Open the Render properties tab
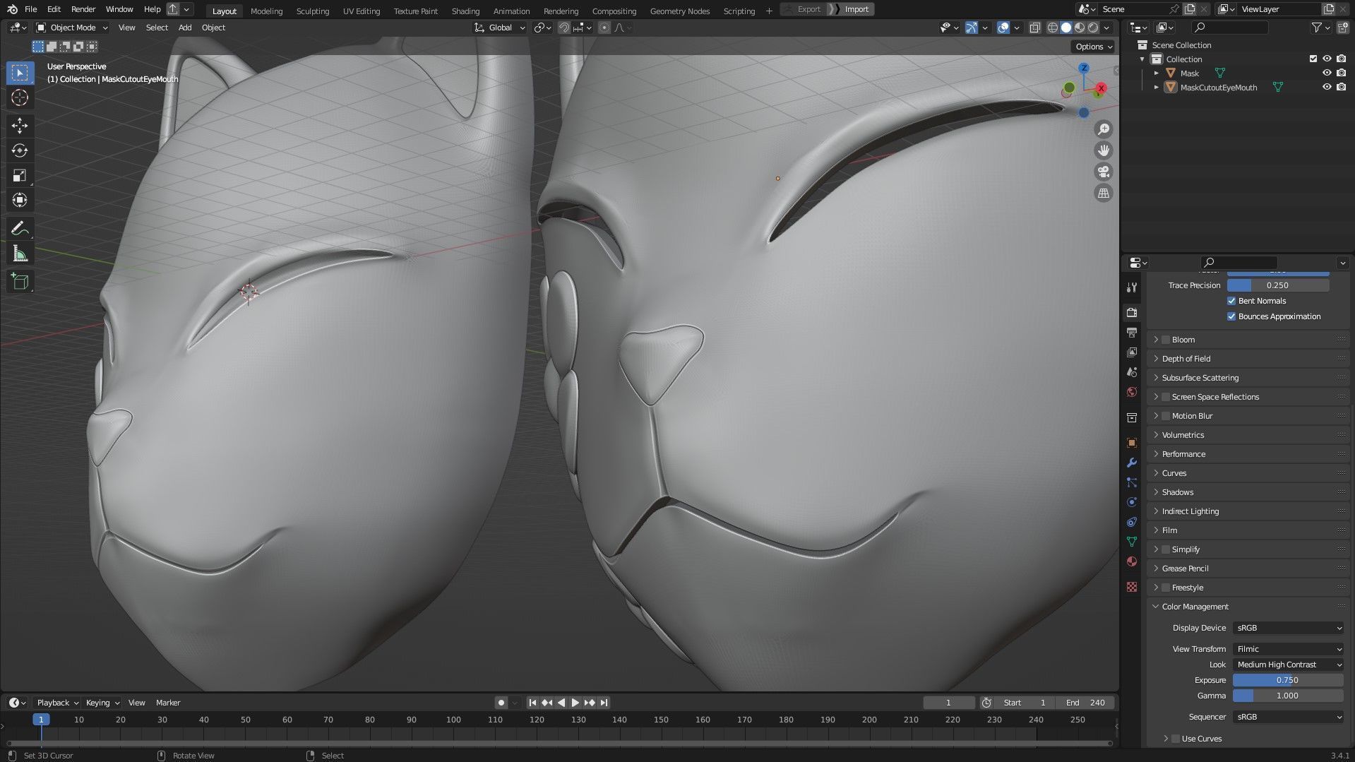 [1132, 312]
